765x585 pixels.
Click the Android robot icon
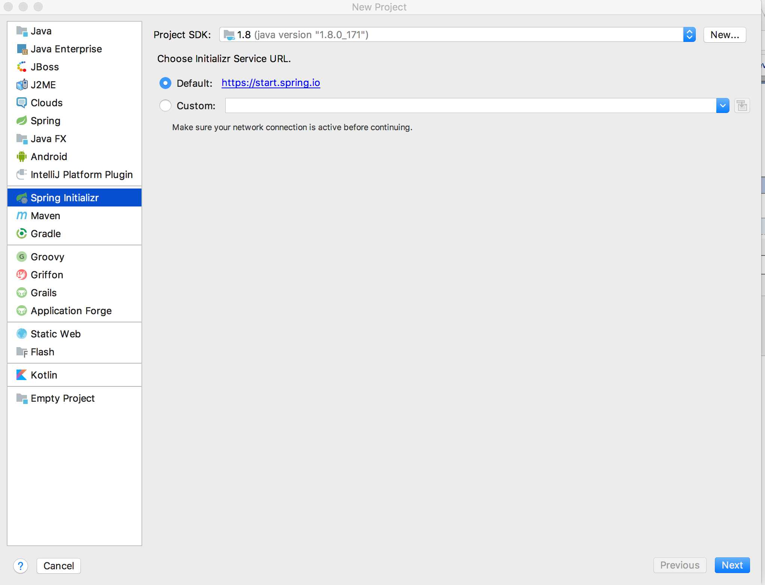coord(22,157)
